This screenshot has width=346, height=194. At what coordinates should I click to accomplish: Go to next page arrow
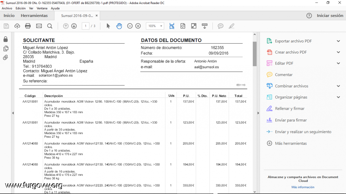(74, 26)
